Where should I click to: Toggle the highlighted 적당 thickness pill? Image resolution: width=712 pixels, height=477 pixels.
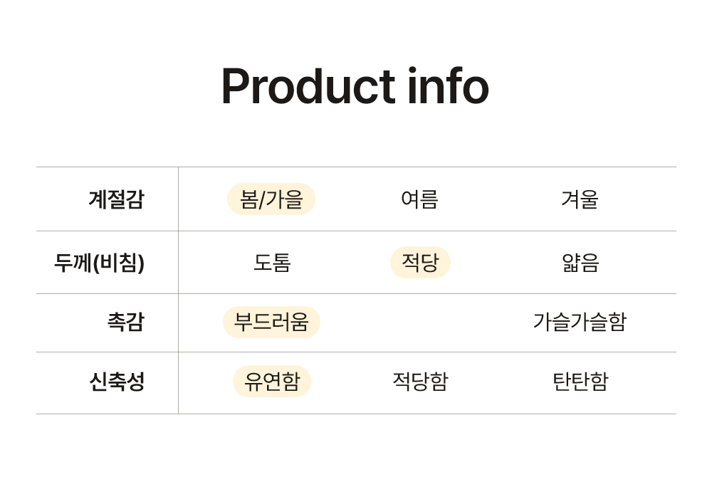tap(420, 263)
